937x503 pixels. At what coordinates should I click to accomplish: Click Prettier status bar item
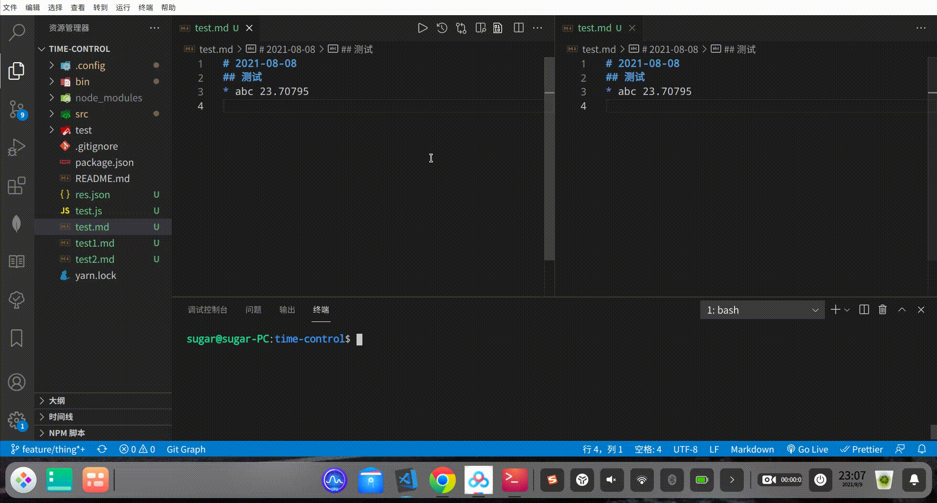click(862, 449)
